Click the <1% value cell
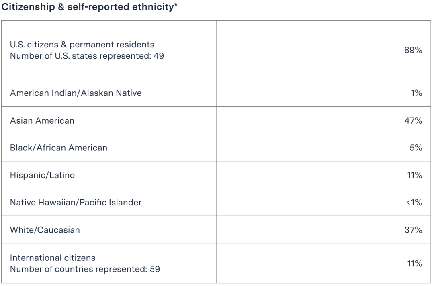 click(x=414, y=203)
